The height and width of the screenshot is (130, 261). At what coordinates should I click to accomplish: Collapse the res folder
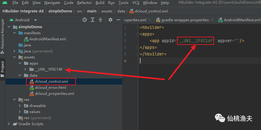tap(14, 100)
